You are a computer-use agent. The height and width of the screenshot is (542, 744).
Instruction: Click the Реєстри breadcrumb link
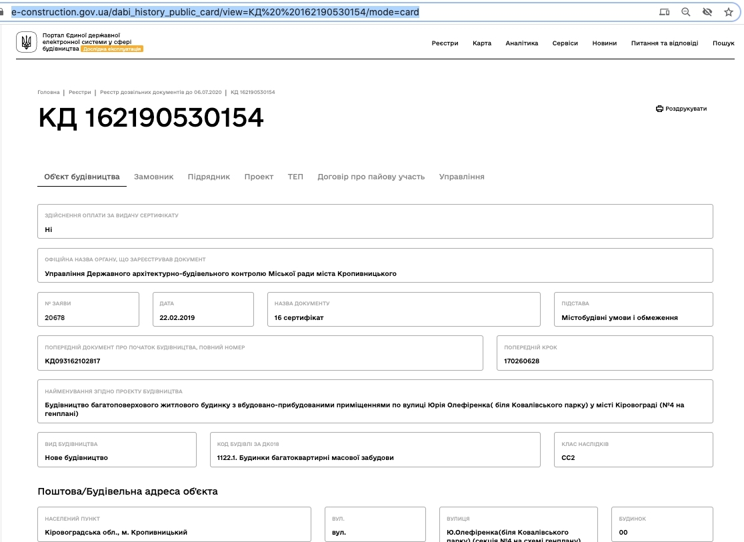pos(80,92)
